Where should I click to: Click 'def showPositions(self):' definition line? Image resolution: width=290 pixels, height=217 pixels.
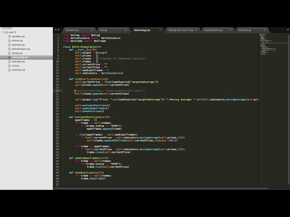[x=87, y=173]
